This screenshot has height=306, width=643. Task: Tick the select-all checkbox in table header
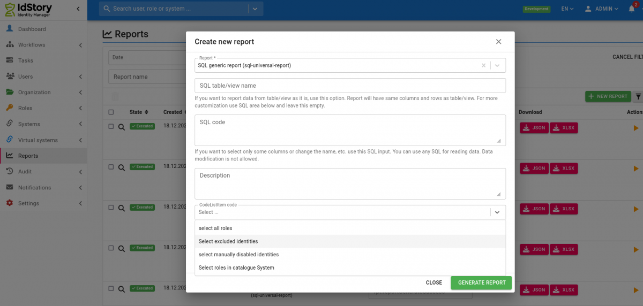click(111, 112)
